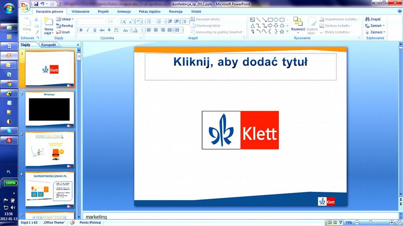This screenshot has height=226, width=403.
Task: Select the oval shape
Action: [x=276, y=20]
